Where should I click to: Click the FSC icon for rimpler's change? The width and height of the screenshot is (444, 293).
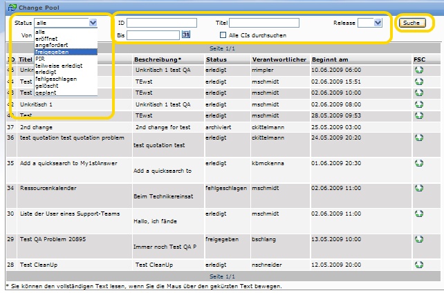(x=419, y=70)
